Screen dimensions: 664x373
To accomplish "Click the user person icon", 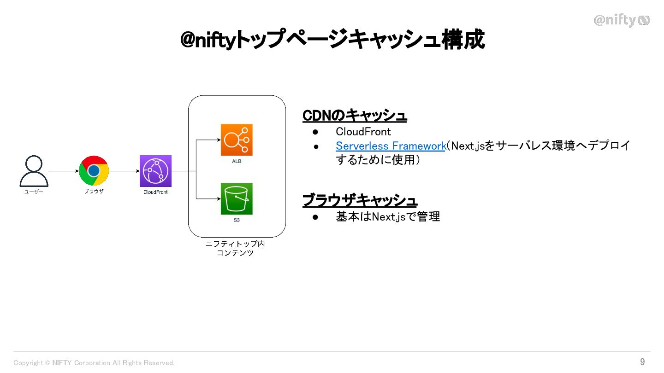I will point(34,171).
